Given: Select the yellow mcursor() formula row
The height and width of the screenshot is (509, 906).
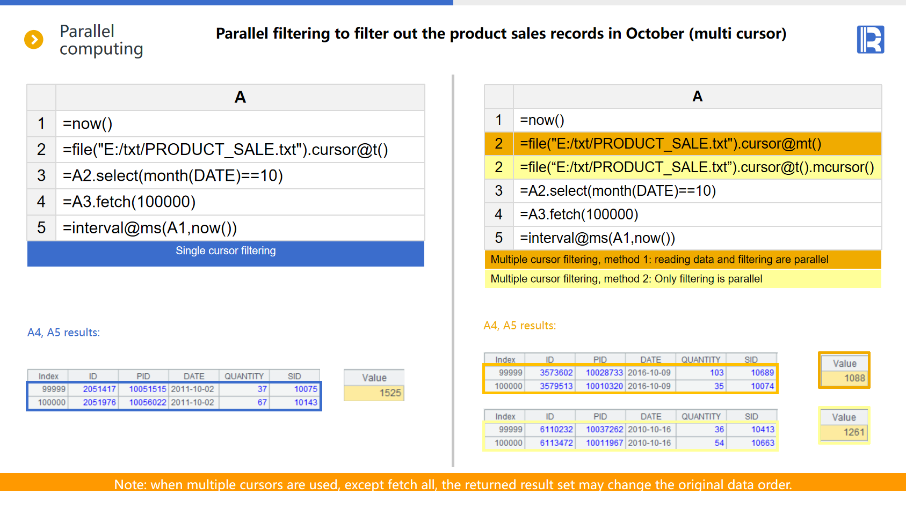Looking at the screenshot, I should 697,167.
